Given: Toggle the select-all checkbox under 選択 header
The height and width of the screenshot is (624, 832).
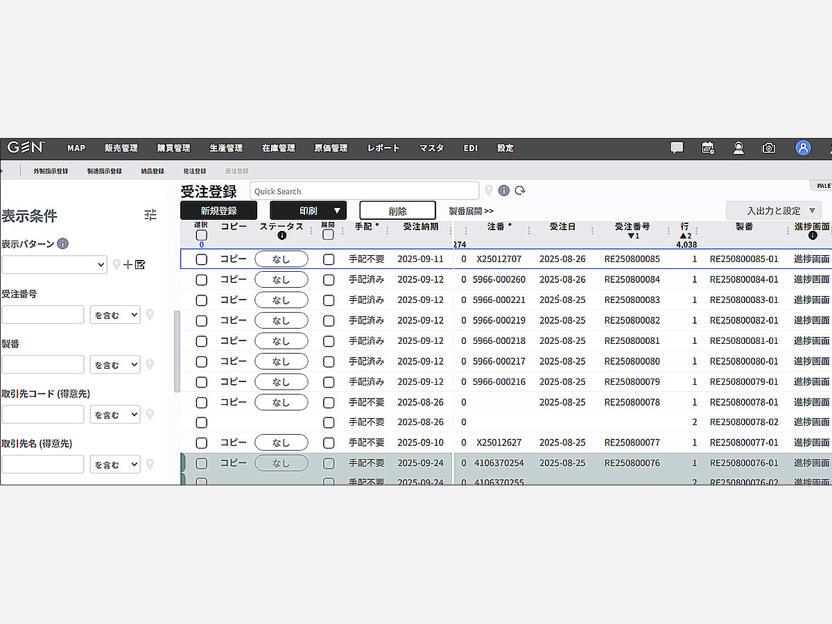Looking at the screenshot, I should [201, 235].
